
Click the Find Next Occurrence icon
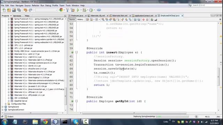click(110, 19)
